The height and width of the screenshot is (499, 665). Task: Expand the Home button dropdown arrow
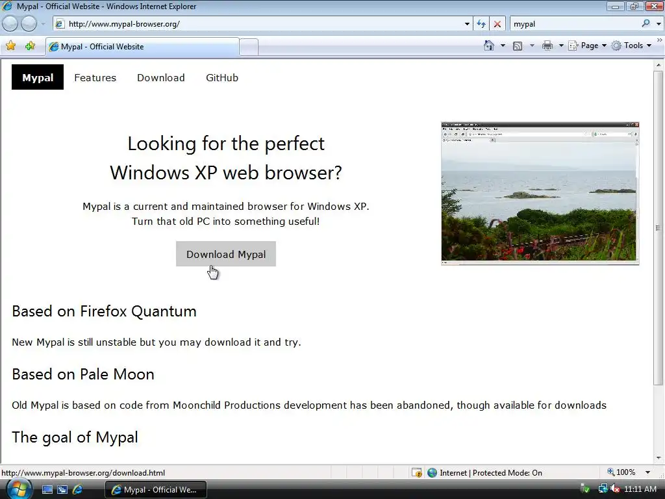point(503,45)
